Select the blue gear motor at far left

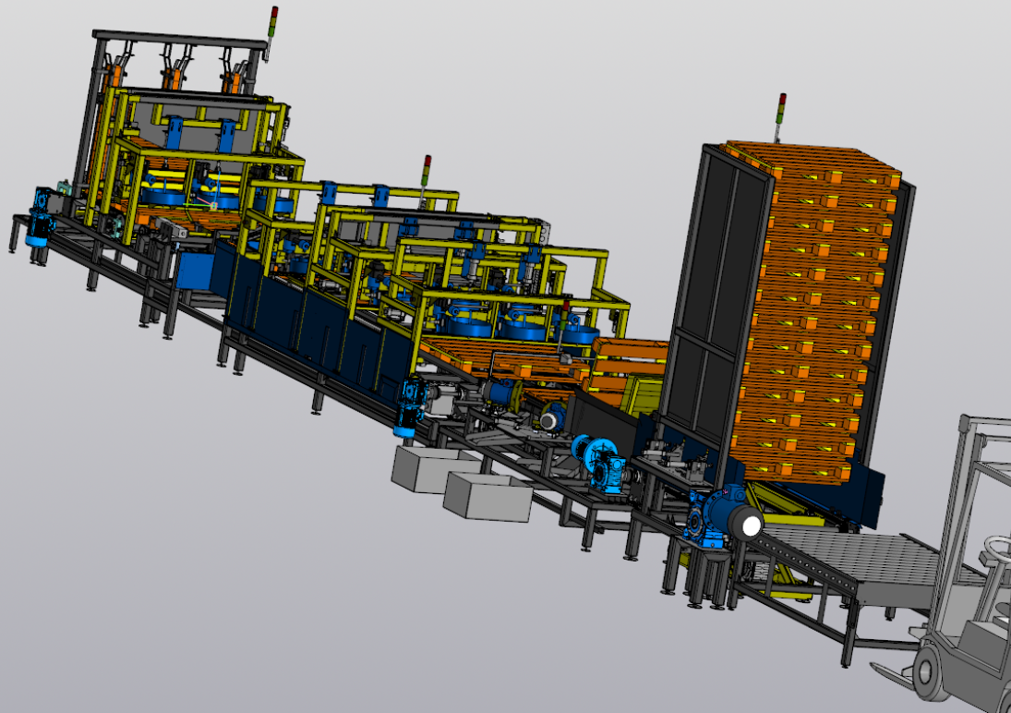click(x=39, y=217)
